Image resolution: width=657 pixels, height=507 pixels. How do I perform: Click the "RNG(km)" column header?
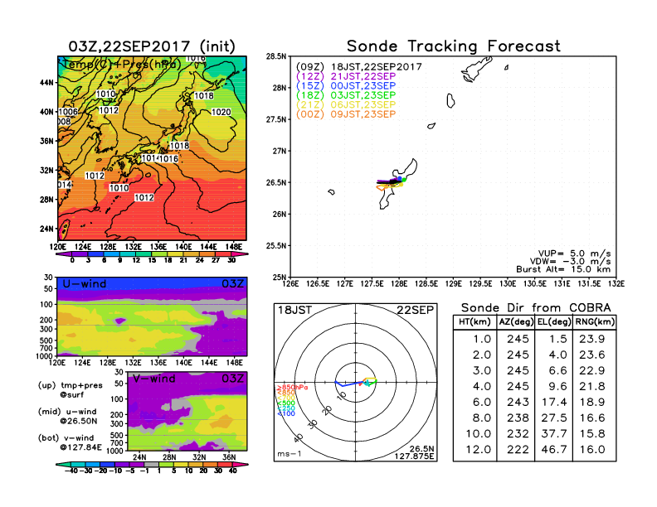(x=595, y=322)
